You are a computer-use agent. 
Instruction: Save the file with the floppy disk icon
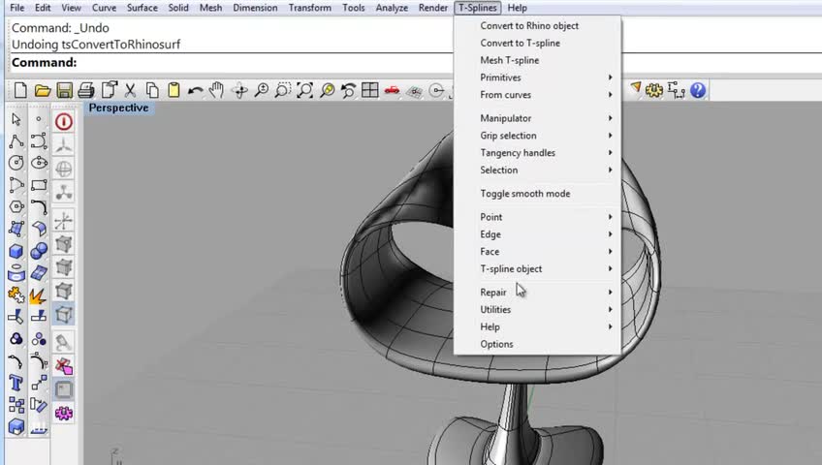point(65,90)
